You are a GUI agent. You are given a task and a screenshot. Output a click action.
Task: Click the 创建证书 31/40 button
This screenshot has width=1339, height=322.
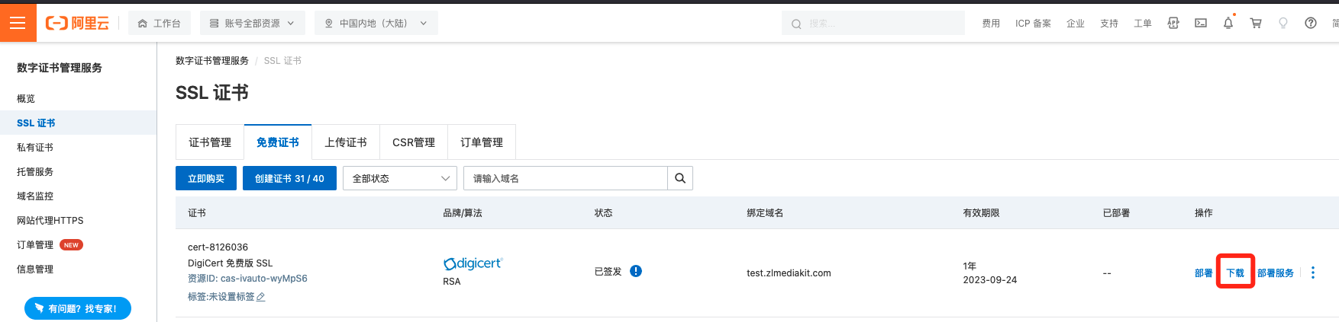pyautogui.click(x=289, y=178)
